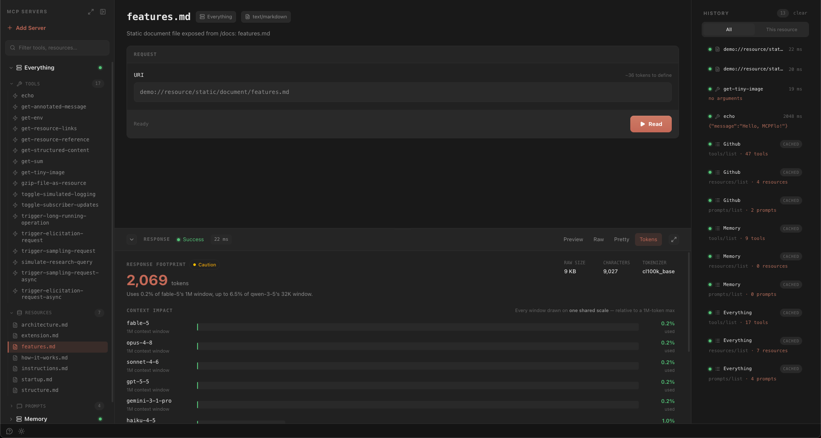Collapse the sidebar panel icon
Viewport: 821px width, 438px height.
(x=103, y=12)
